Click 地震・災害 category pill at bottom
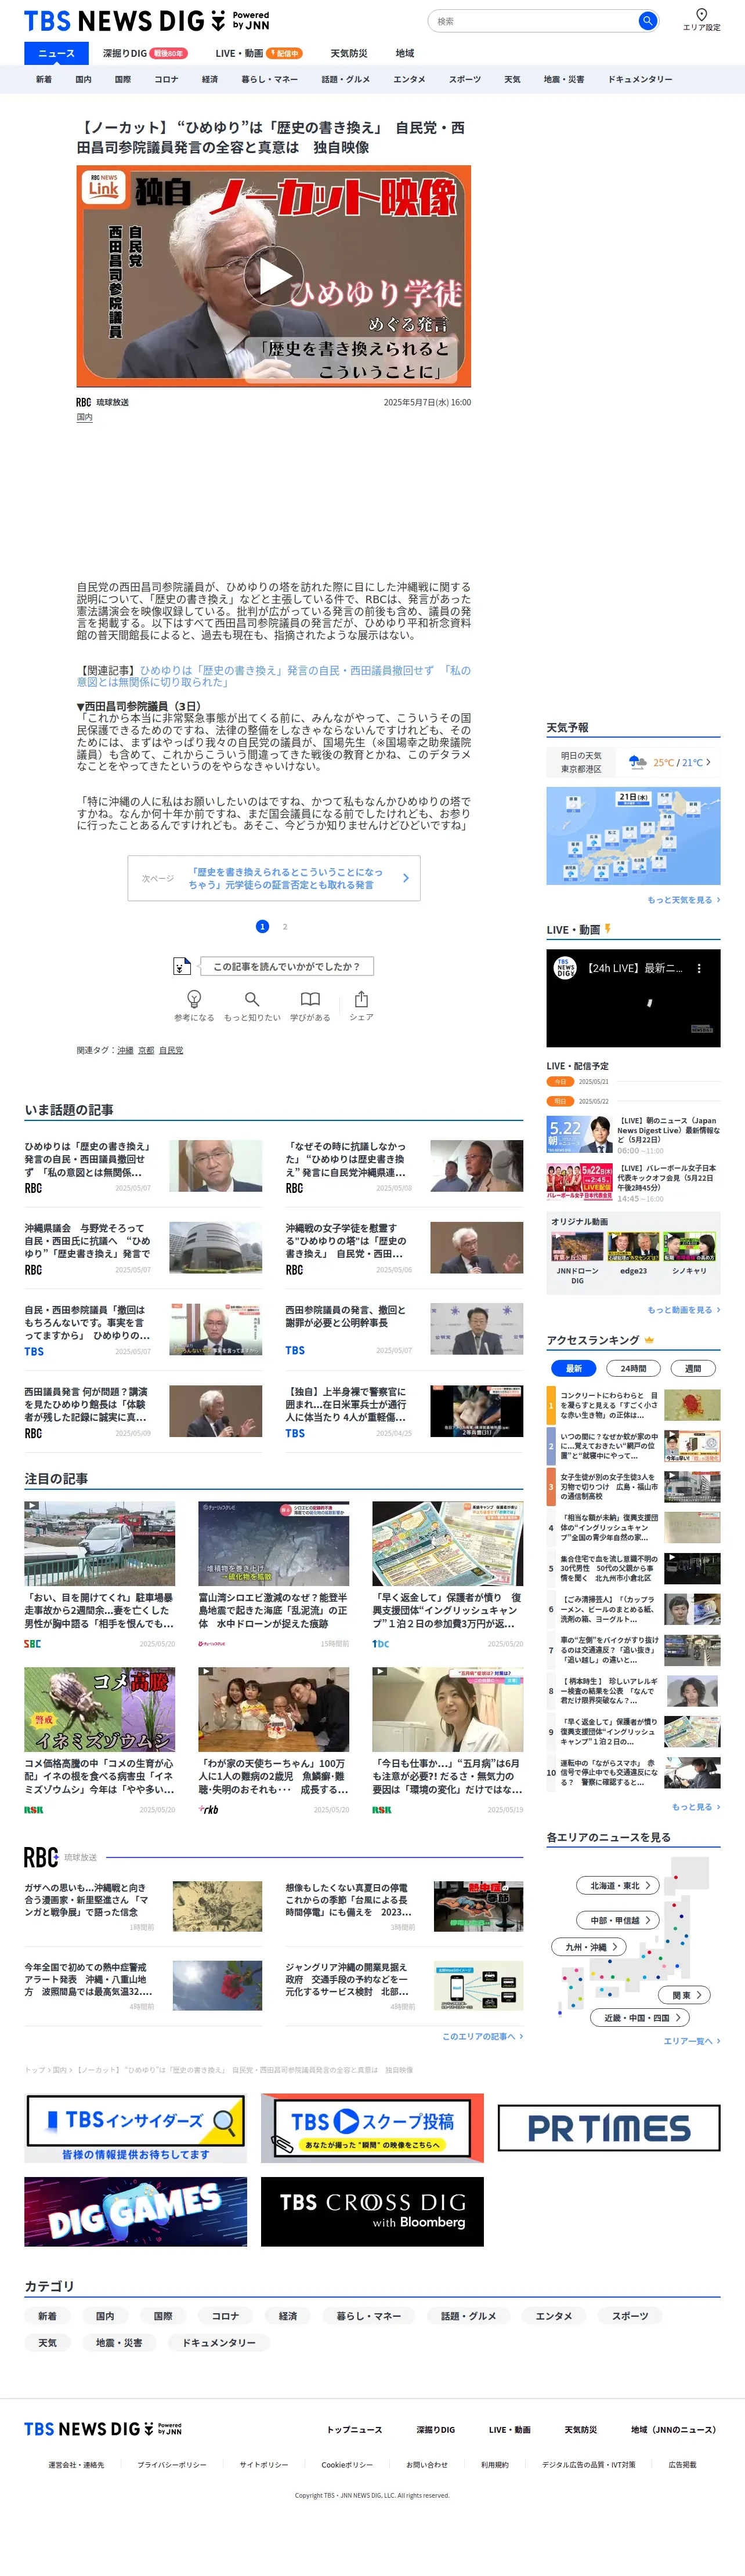Image resolution: width=745 pixels, height=2576 pixels. coord(119,2343)
